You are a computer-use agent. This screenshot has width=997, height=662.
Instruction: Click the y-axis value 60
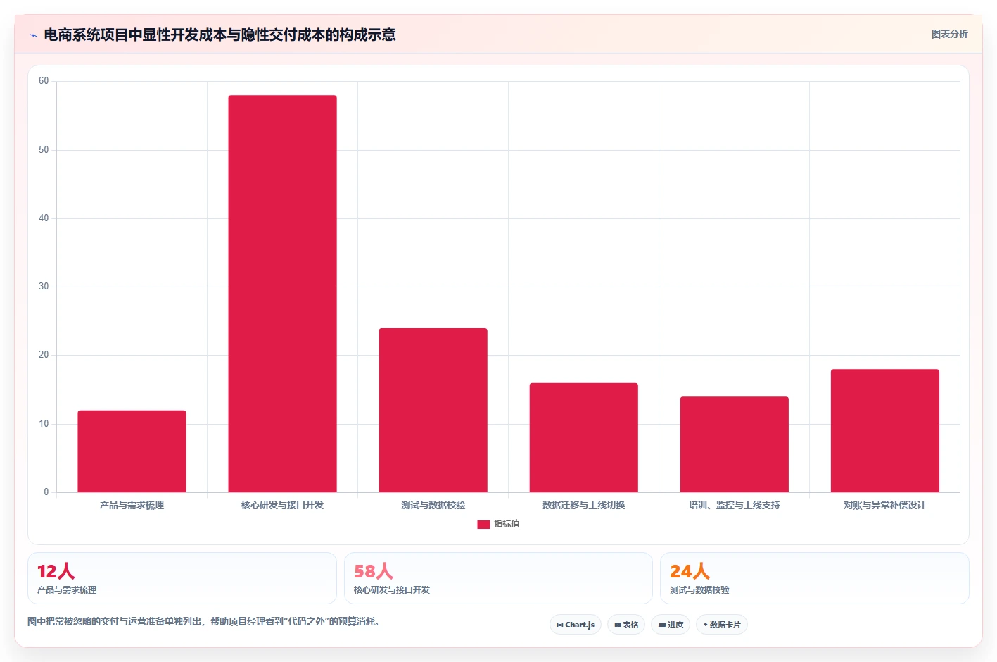point(44,81)
